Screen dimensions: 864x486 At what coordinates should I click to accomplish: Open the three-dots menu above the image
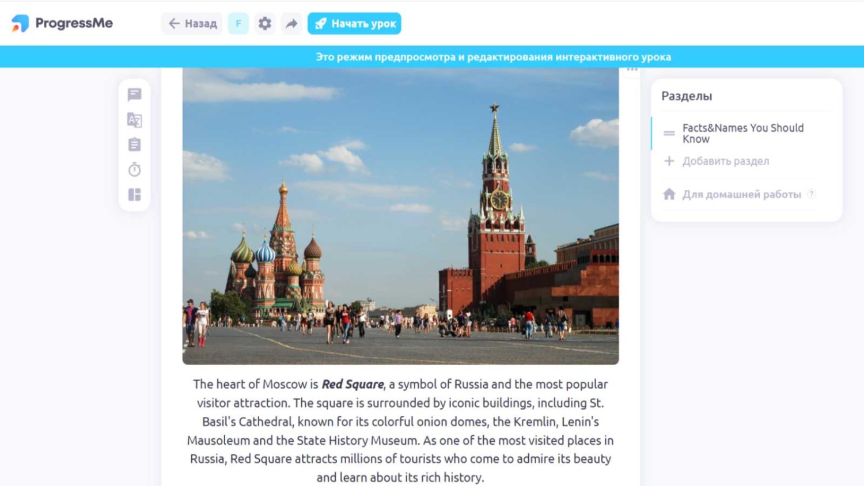tap(632, 70)
